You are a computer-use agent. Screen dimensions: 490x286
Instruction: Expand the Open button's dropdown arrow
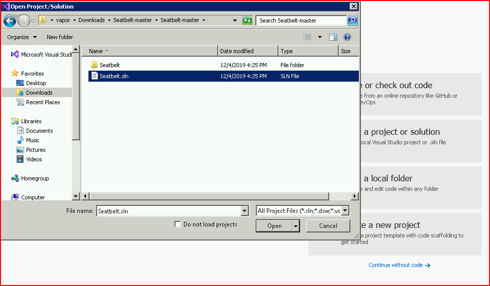(x=296, y=226)
